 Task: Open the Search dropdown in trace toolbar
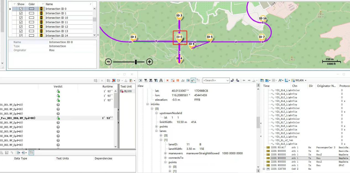(x=228, y=80)
